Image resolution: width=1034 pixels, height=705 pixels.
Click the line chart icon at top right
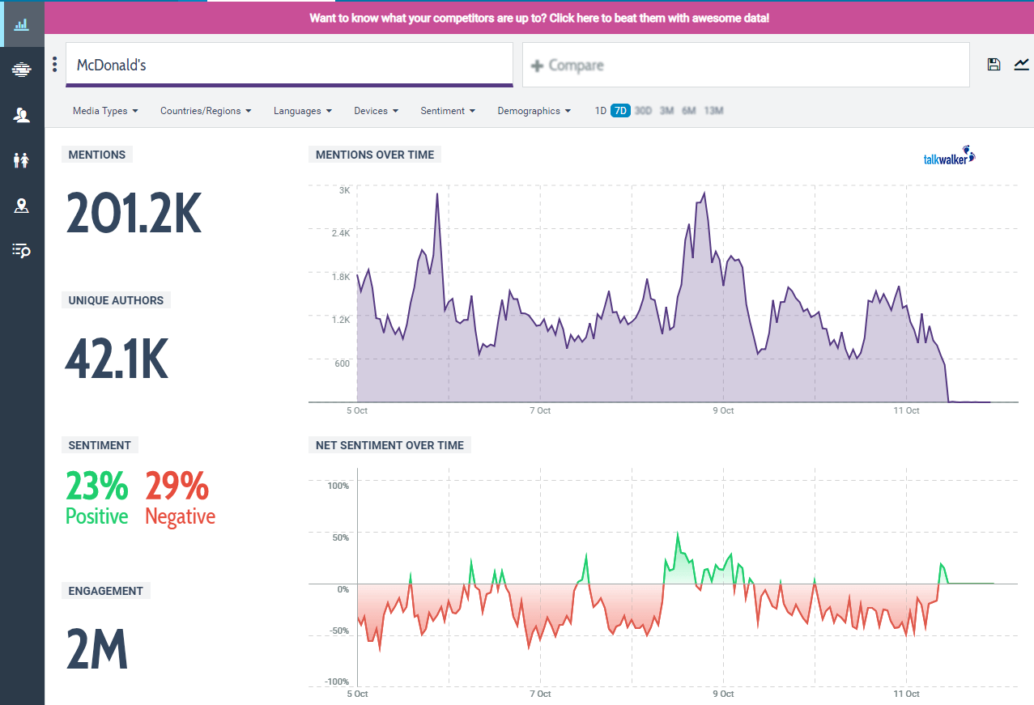click(1021, 65)
